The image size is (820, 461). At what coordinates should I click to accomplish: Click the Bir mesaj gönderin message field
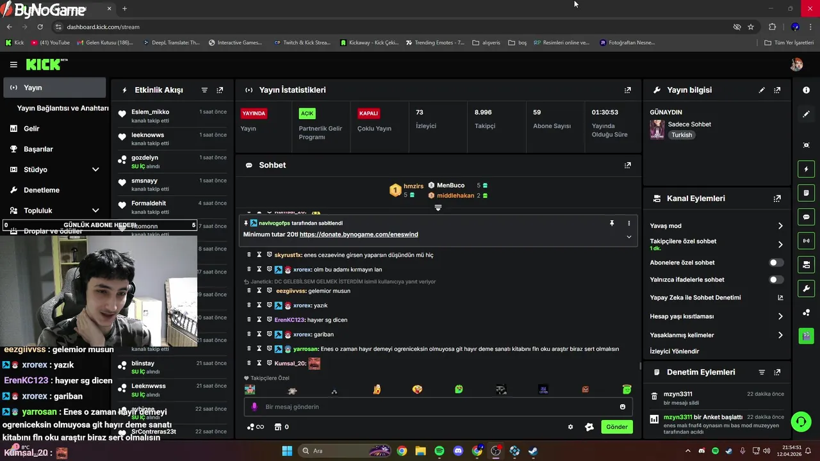438,407
